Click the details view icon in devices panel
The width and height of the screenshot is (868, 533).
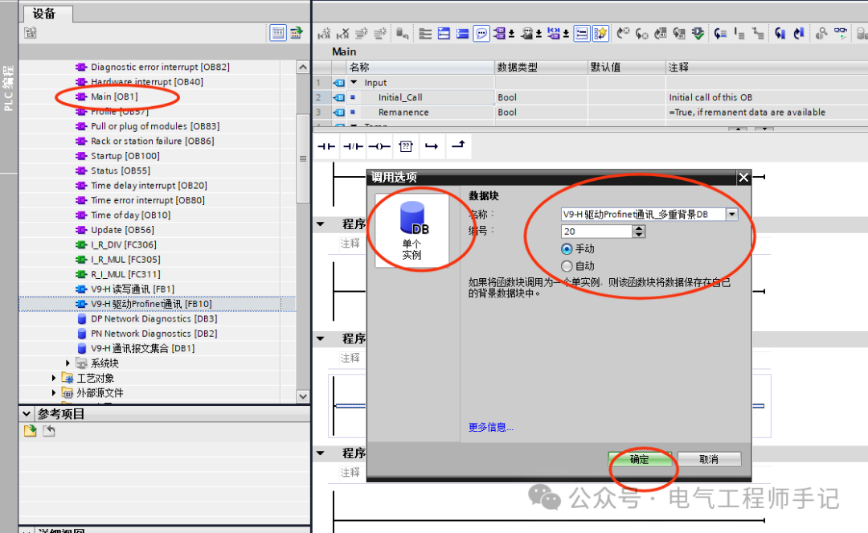[x=278, y=33]
